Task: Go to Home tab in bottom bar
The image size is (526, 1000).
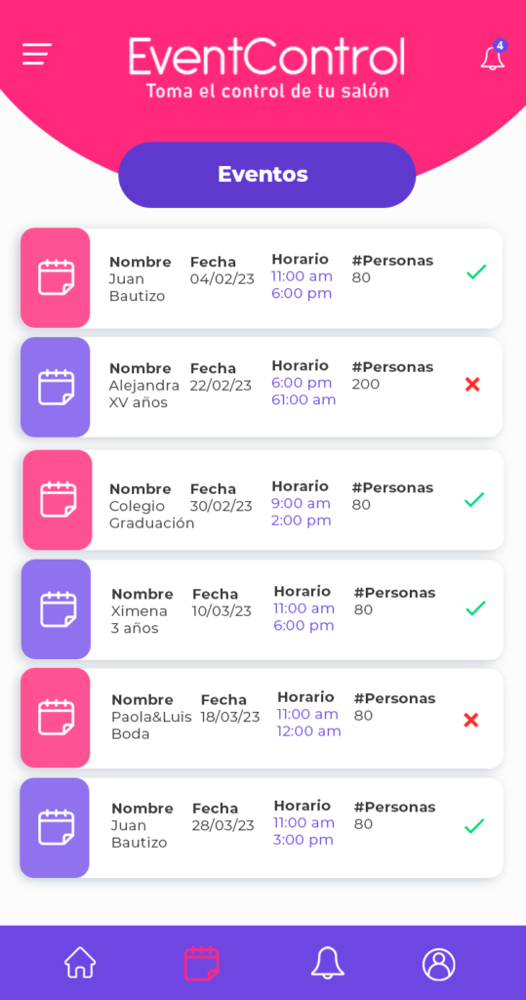Action: (x=80, y=962)
